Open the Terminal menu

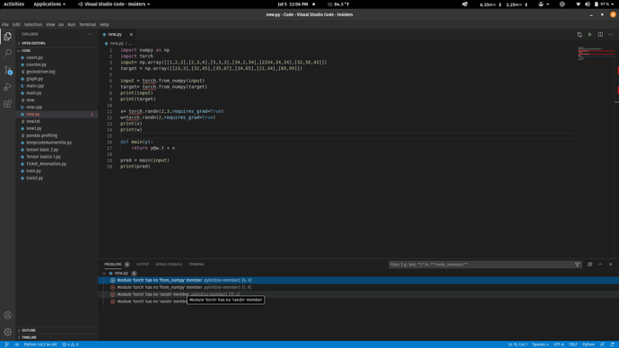click(x=87, y=24)
